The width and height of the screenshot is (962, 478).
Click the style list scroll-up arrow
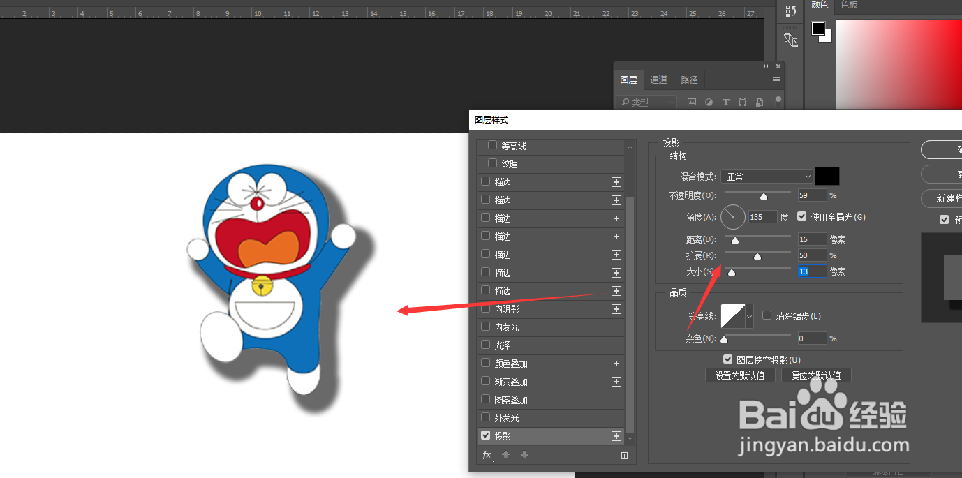click(630, 147)
